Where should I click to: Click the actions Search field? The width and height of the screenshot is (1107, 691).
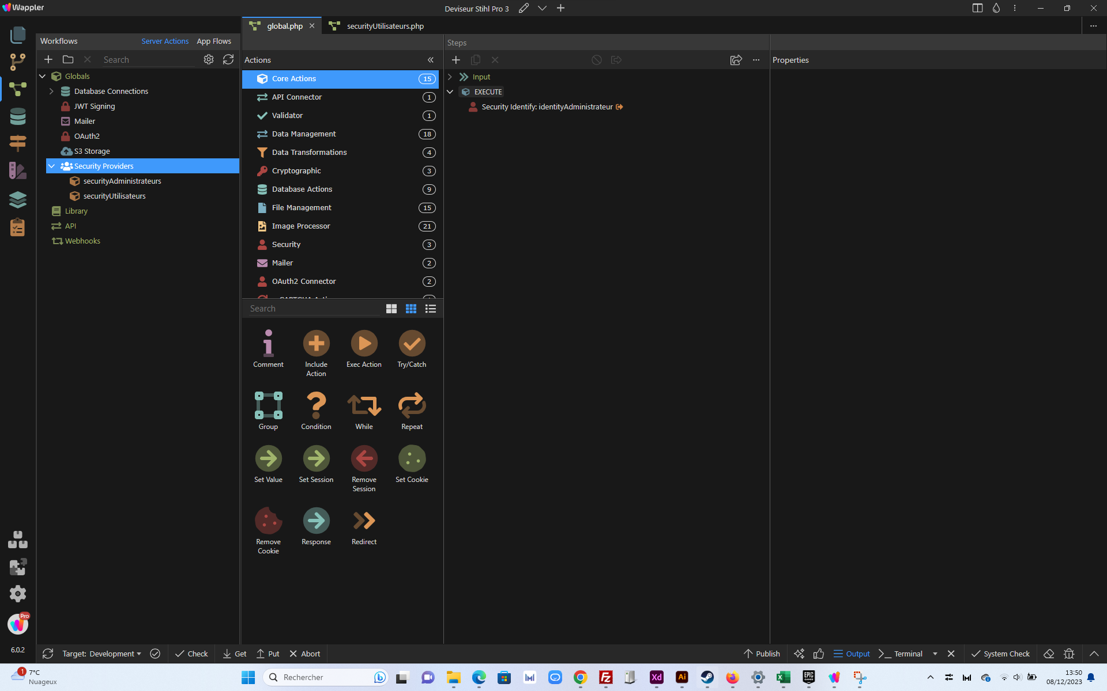(x=314, y=309)
